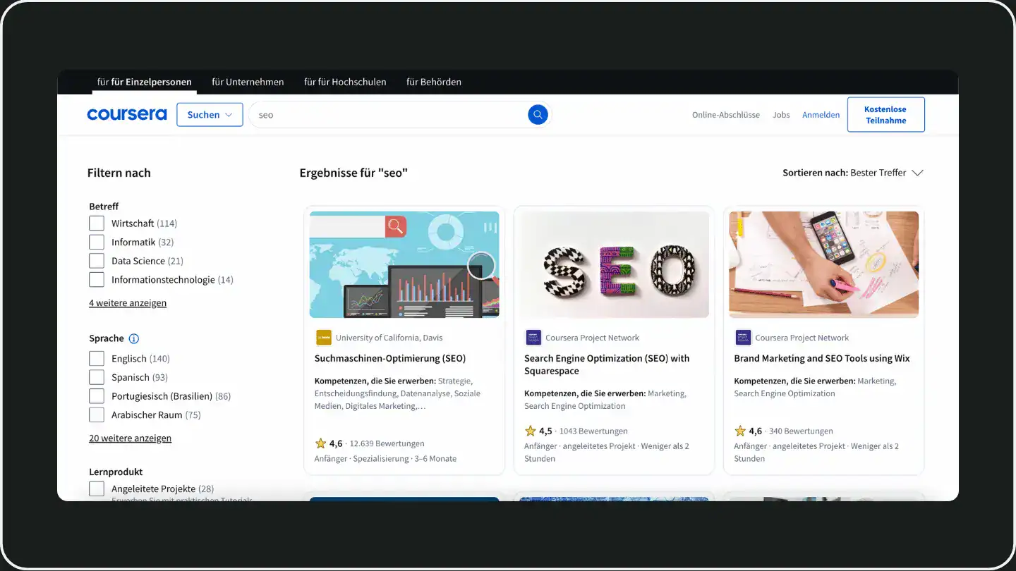Check Portugiesisch (Brasilien) filter
This screenshot has height=571, width=1016.
tap(97, 396)
